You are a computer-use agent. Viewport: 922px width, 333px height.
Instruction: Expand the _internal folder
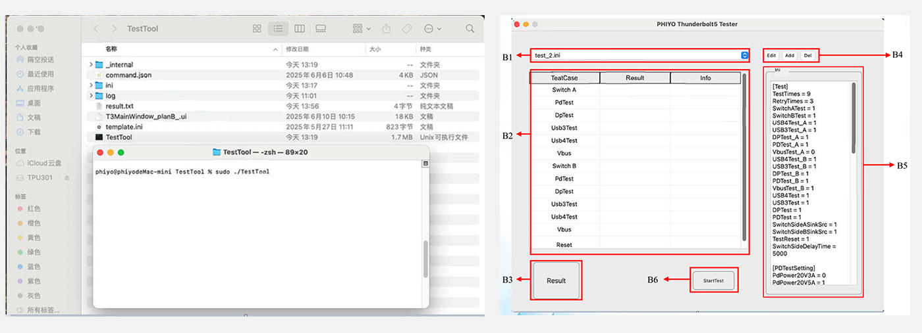coord(91,65)
